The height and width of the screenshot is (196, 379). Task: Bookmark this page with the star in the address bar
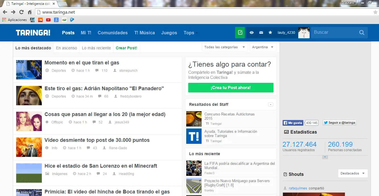tap(375, 12)
